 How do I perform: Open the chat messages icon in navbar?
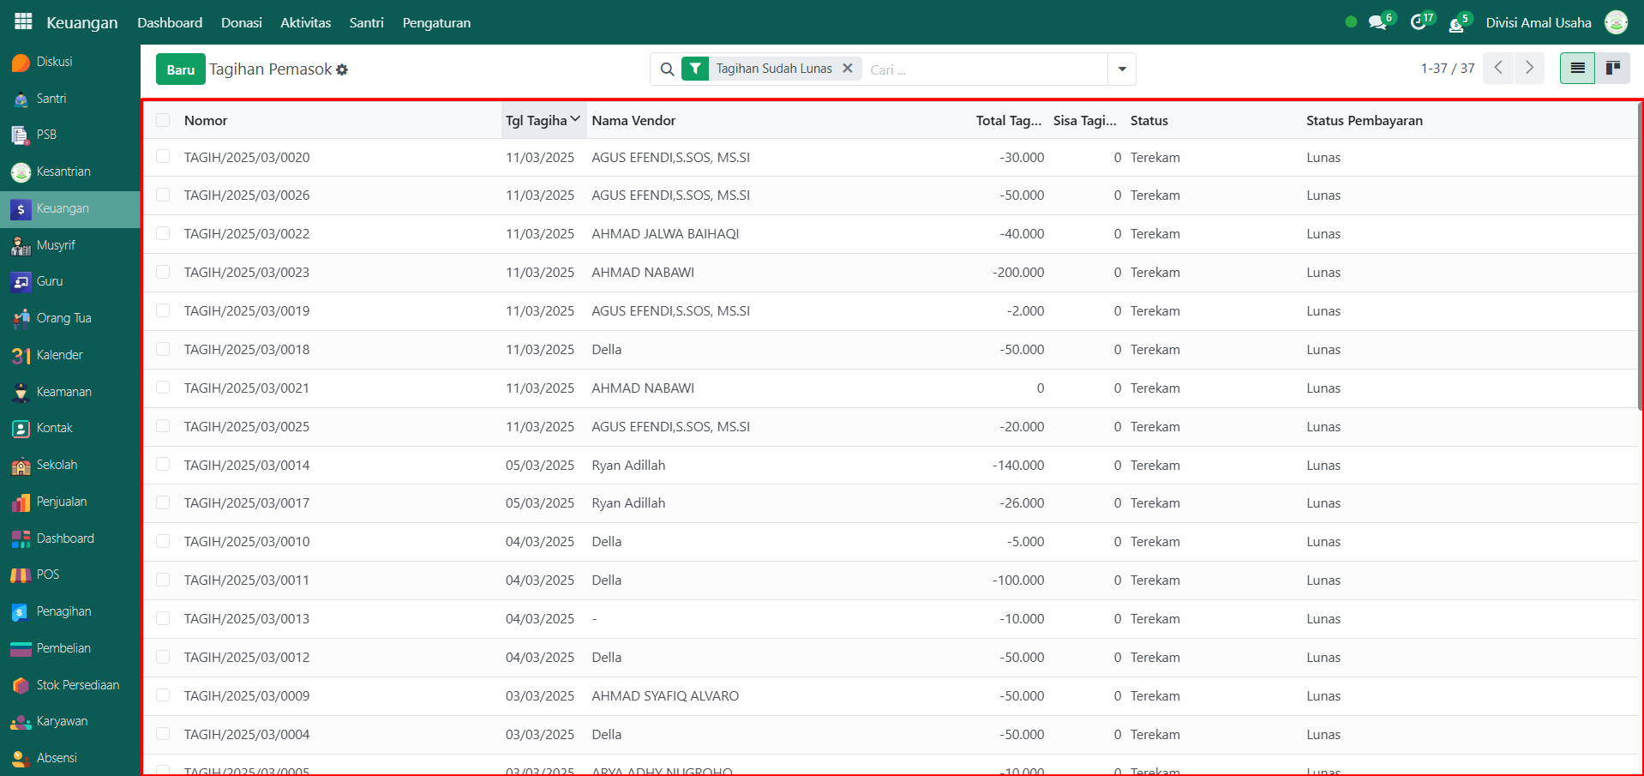coord(1377,22)
